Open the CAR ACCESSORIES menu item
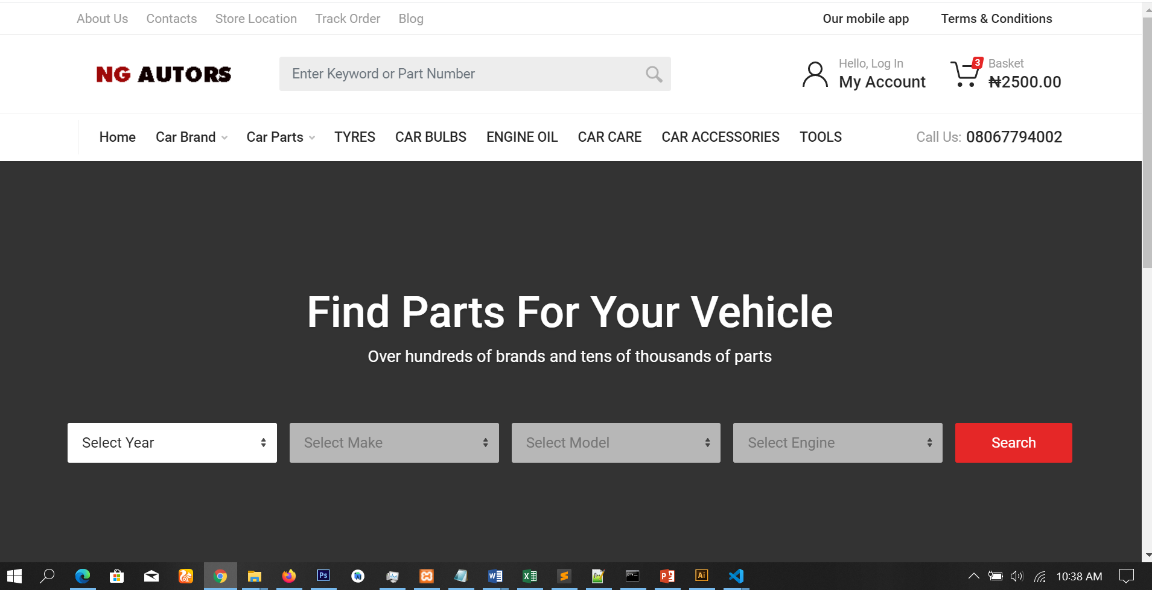Viewport: 1152px width, 590px height. click(720, 138)
